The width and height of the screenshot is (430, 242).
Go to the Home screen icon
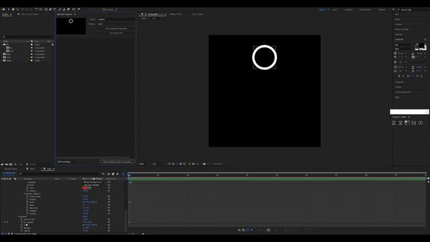tap(3, 9)
